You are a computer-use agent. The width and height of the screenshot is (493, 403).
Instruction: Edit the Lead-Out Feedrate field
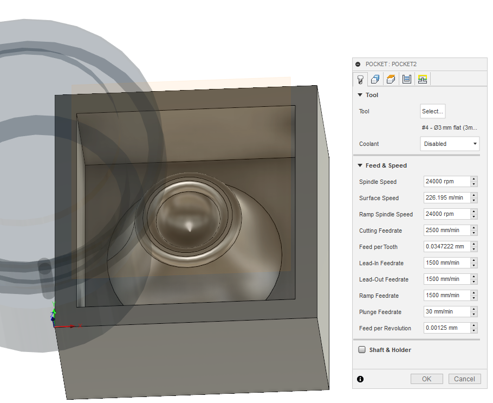coord(447,279)
